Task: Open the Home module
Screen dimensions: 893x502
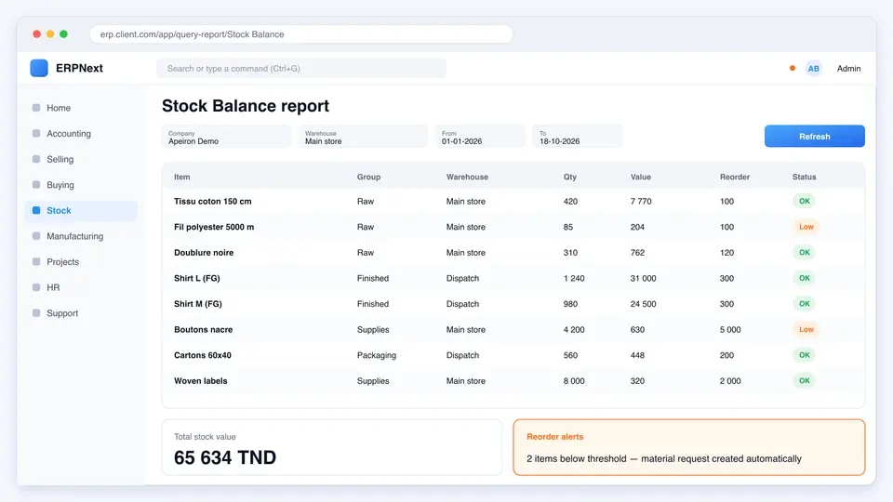Action: click(x=59, y=108)
